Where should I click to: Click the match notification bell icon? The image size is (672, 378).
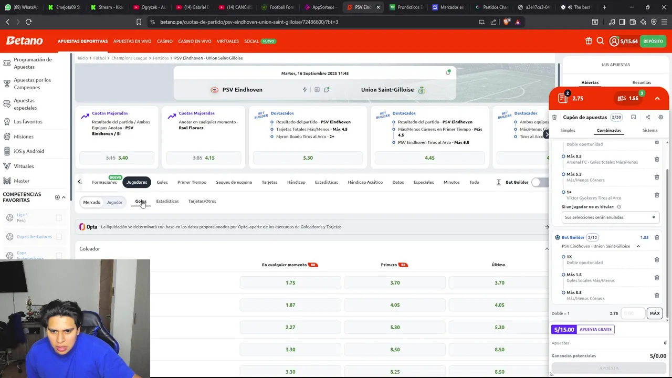[x=448, y=72]
